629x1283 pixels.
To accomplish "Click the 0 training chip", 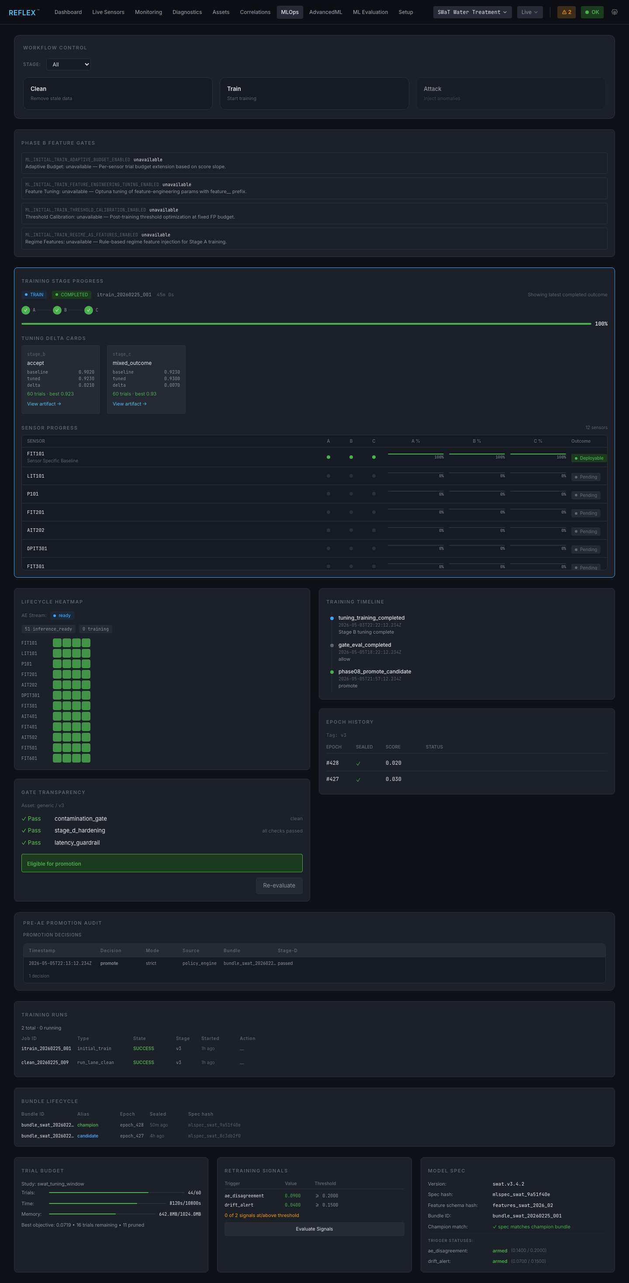I will pos(96,629).
